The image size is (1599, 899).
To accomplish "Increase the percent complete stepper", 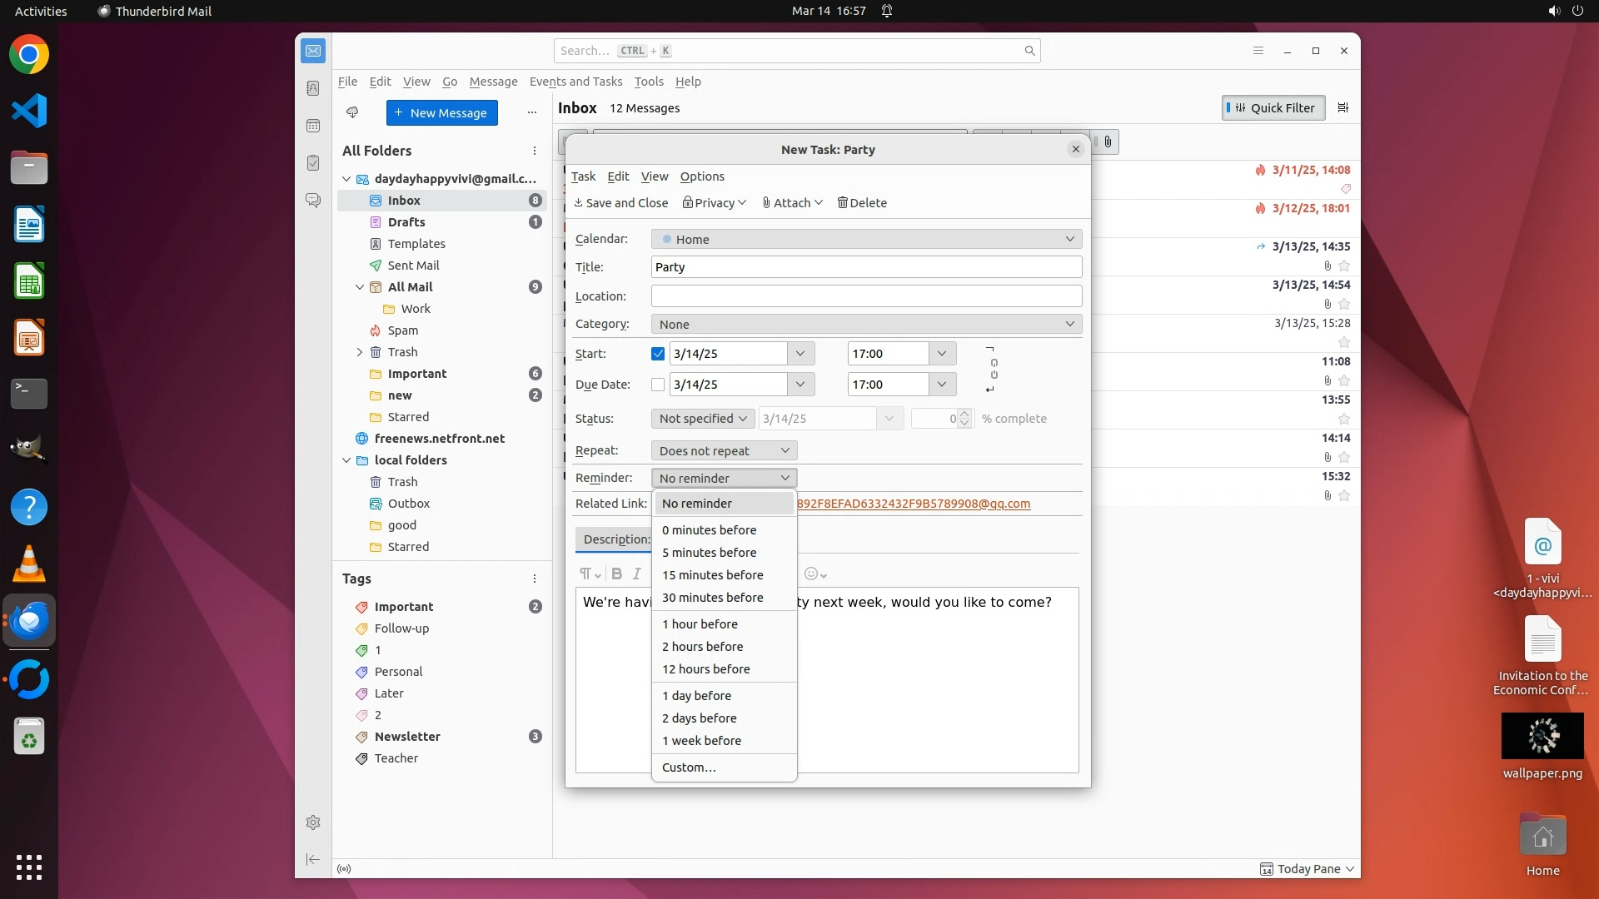I will click(x=964, y=414).
